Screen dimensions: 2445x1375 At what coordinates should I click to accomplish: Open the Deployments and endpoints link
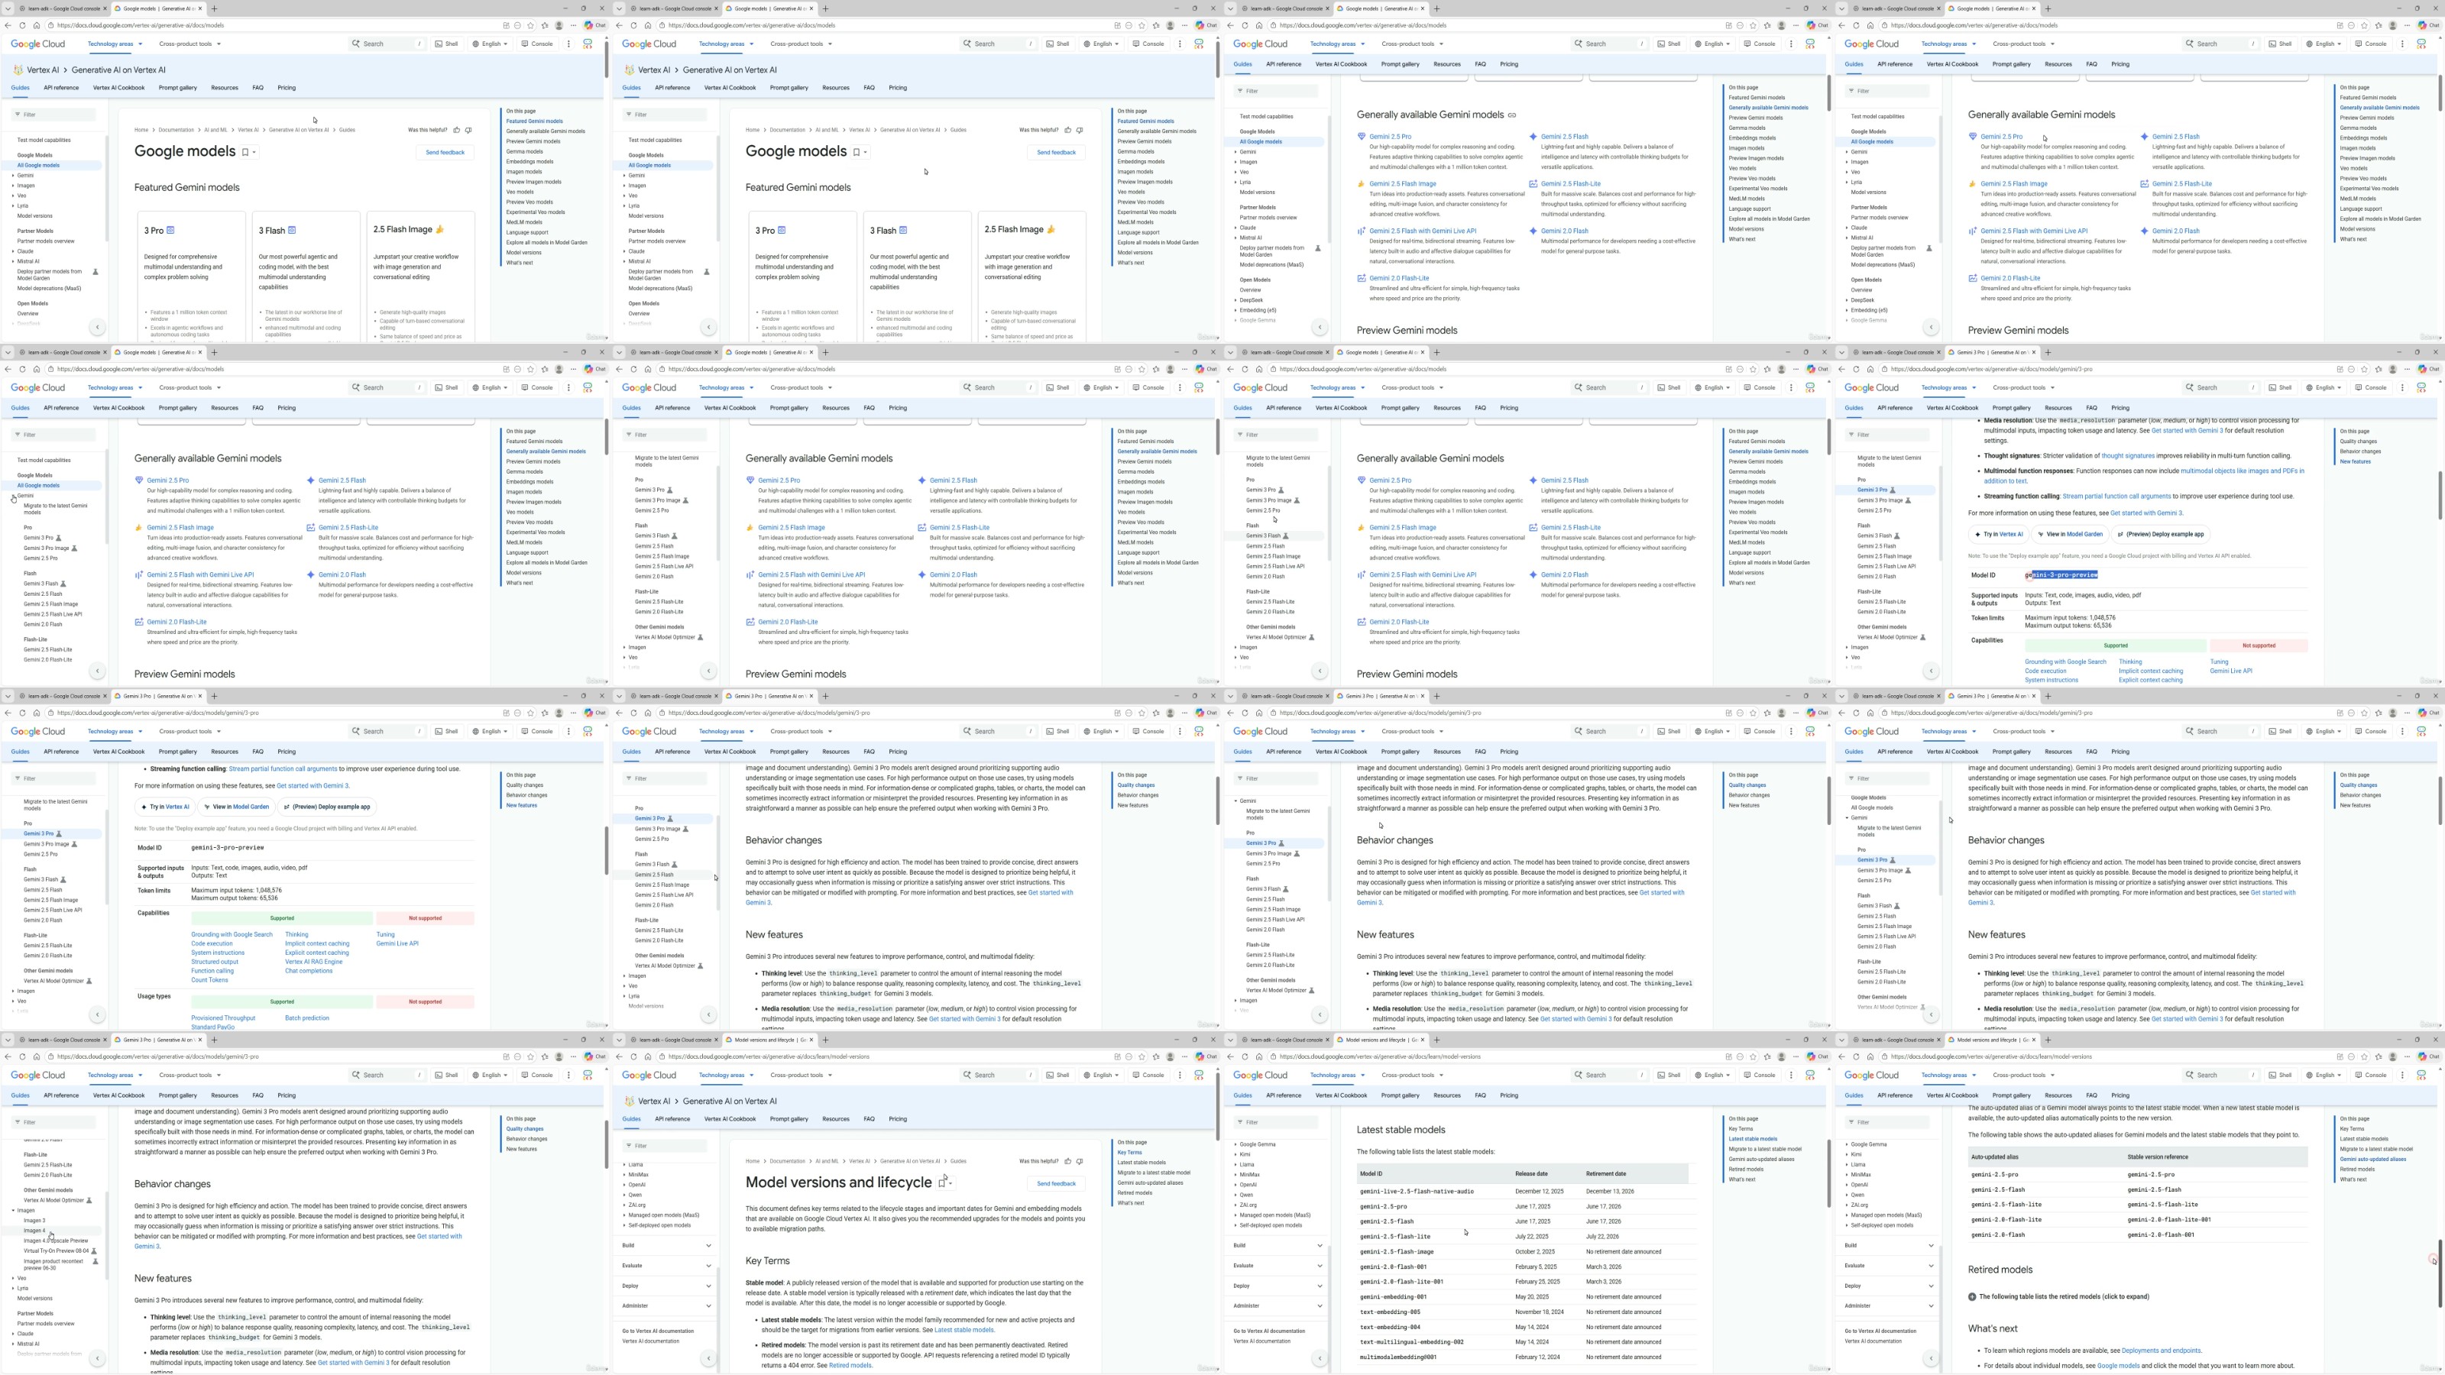coord(2160,1351)
